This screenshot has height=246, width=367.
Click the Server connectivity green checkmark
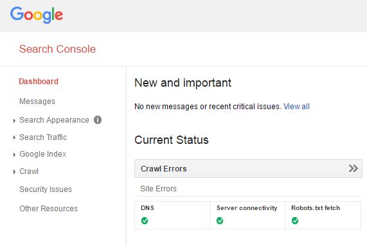pos(220,220)
